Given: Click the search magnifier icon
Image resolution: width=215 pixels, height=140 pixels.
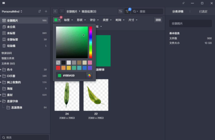Looking at the screenshot, I should click(x=134, y=11).
